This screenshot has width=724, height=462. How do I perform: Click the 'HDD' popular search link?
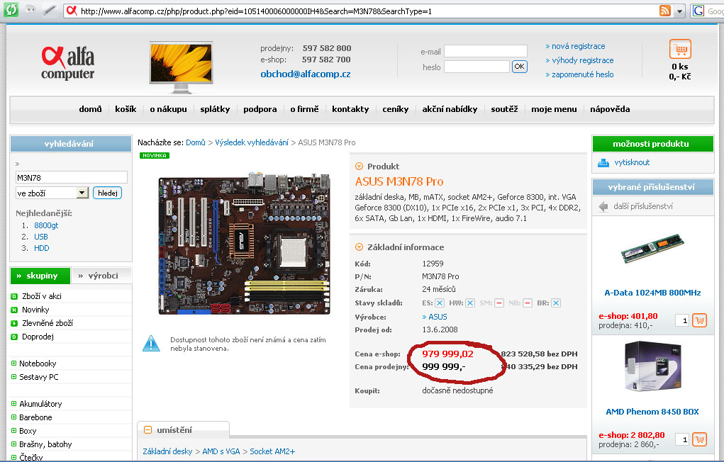(x=42, y=248)
